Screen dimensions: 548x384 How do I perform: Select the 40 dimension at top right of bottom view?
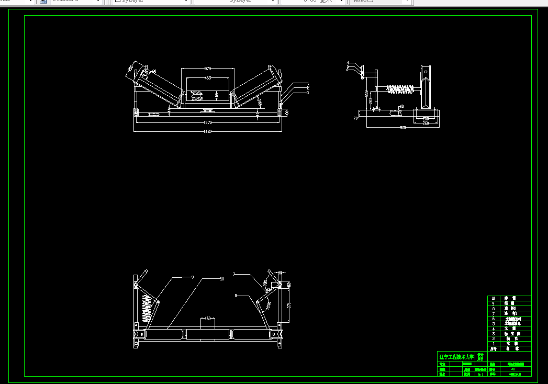[x=279, y=273]
